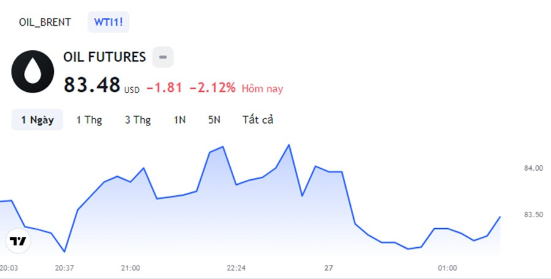Select the WTI1! symbol tab
This screenshot has height=279, width=551.
[108, 23]
